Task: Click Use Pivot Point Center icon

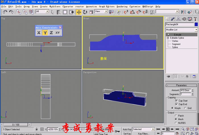Action: [111, 12]
